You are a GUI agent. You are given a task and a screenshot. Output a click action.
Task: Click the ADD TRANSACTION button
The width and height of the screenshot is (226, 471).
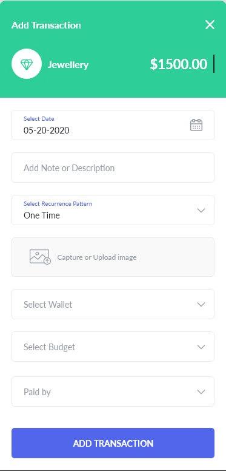click(113, 443)
